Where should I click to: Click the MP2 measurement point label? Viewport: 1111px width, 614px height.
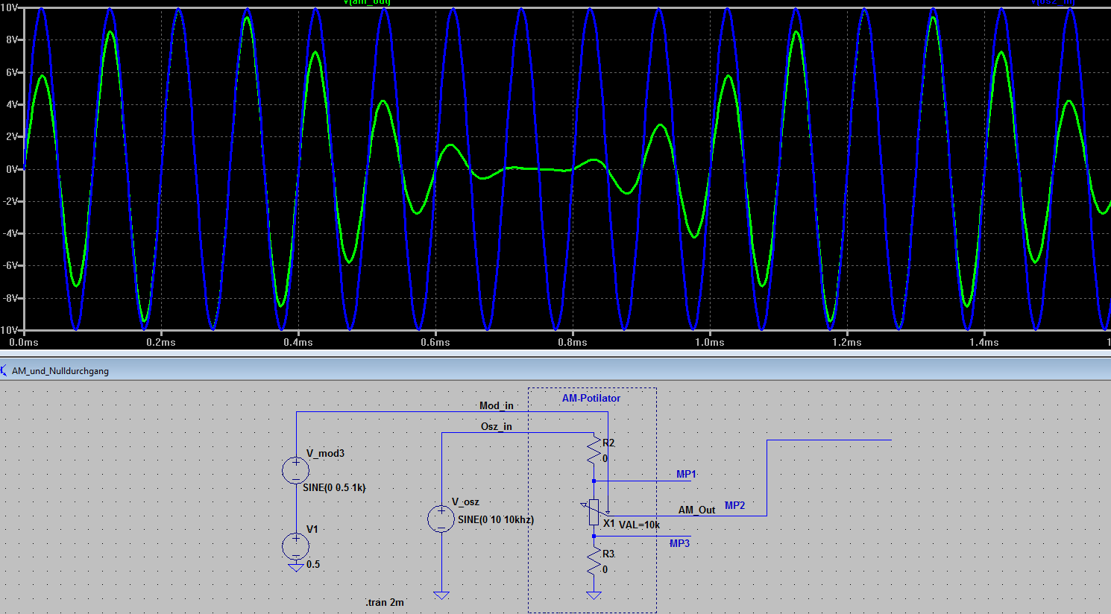(734, 505)
